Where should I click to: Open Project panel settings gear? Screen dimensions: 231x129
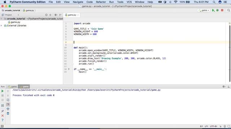coord(56,15)
